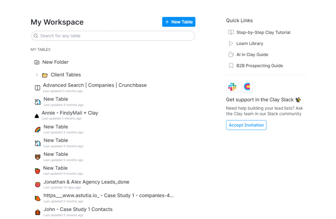The width and height of the screenshot is (336, 219).
Task: Focus the Search for any table field
Action: (113, 36)
